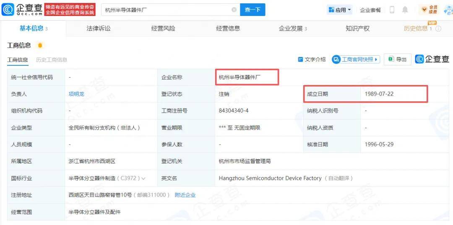Switch to the 历史工商信息 sub-tab

[x=52, y=60]
